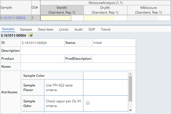Click the attributes scrollbar up arrow

click(130, 74)
